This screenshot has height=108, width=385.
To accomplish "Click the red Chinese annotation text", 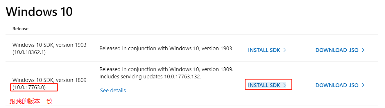I will [31, 101].
